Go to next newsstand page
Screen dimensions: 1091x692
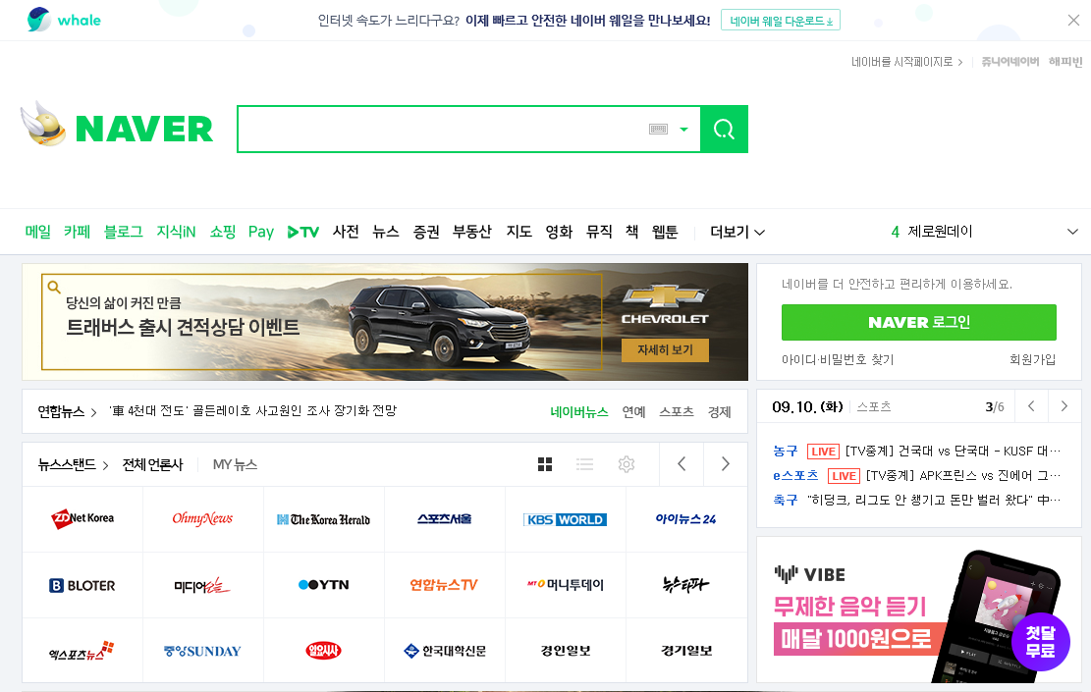click(725, 464)
